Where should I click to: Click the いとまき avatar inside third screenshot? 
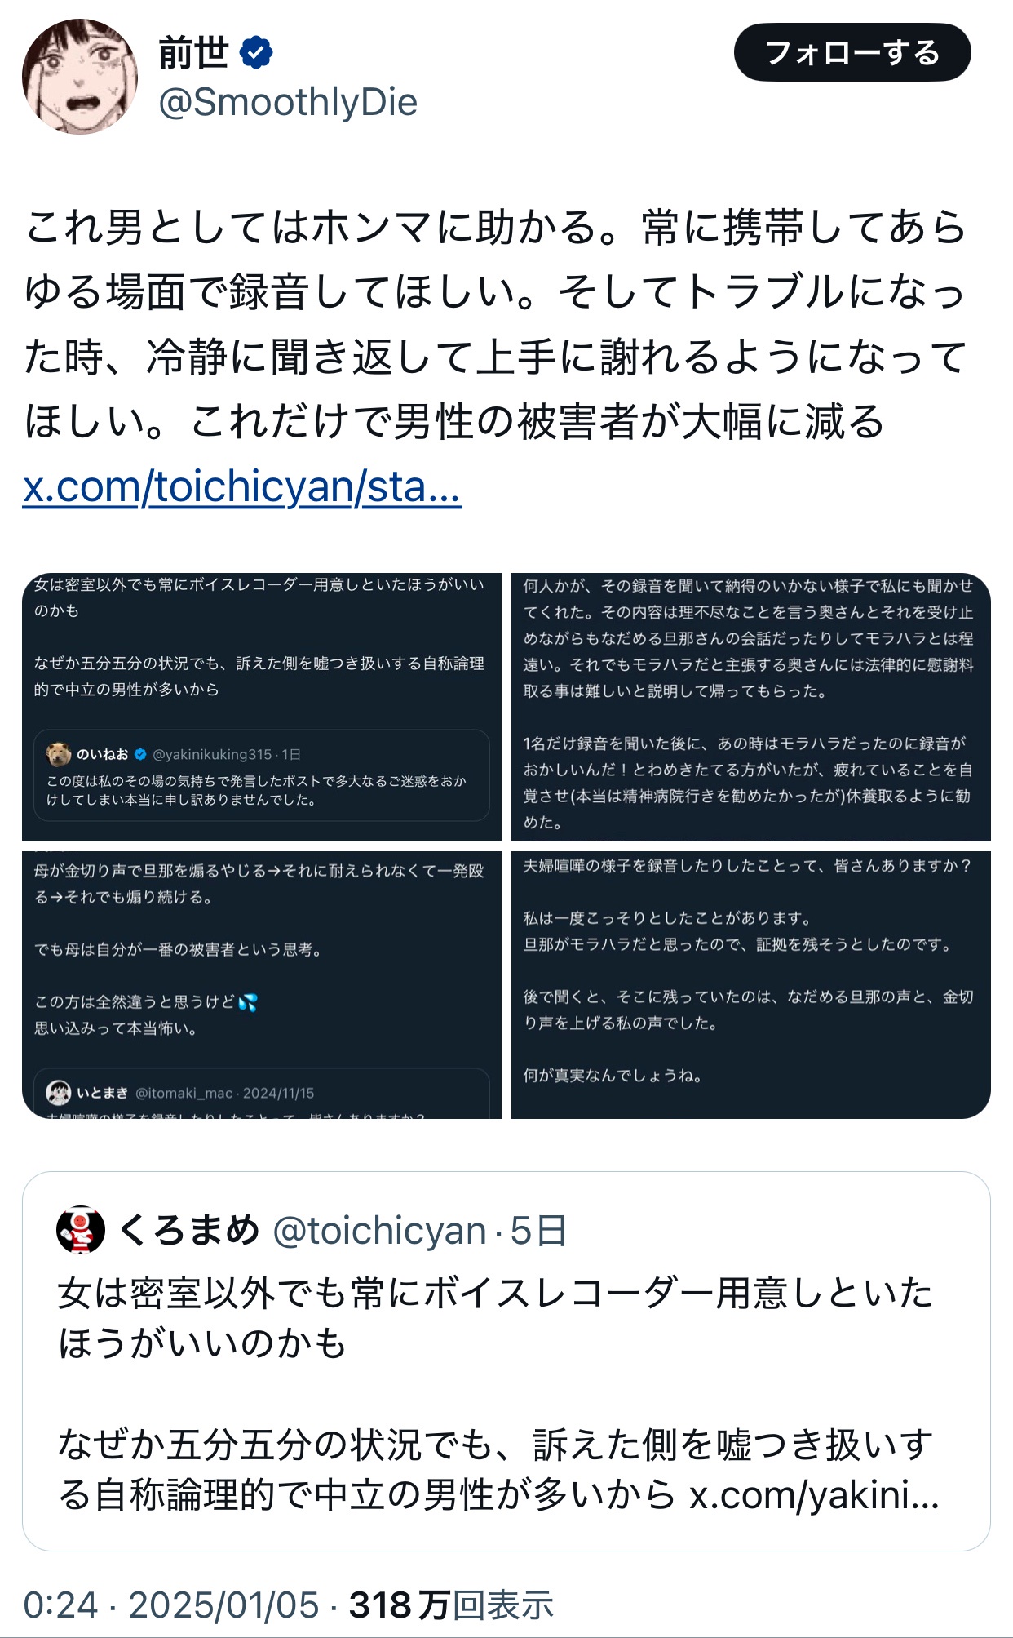coord(59,1093)
